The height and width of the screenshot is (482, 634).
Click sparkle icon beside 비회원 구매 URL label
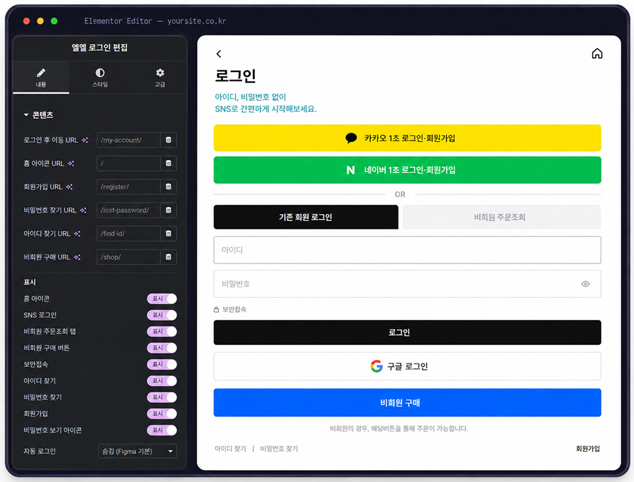coord(77,257)
